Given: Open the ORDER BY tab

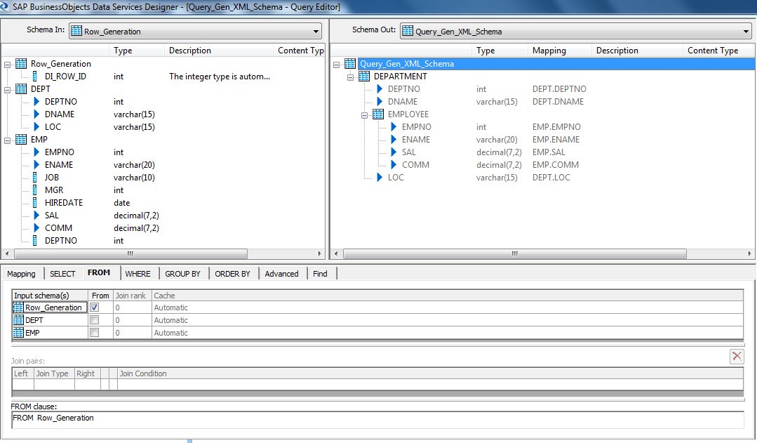Looking at the screenshot, I should 233,274.
